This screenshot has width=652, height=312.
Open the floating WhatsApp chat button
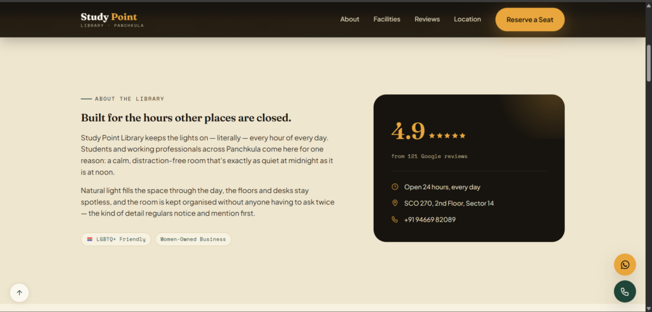click(x=625, y=265)
